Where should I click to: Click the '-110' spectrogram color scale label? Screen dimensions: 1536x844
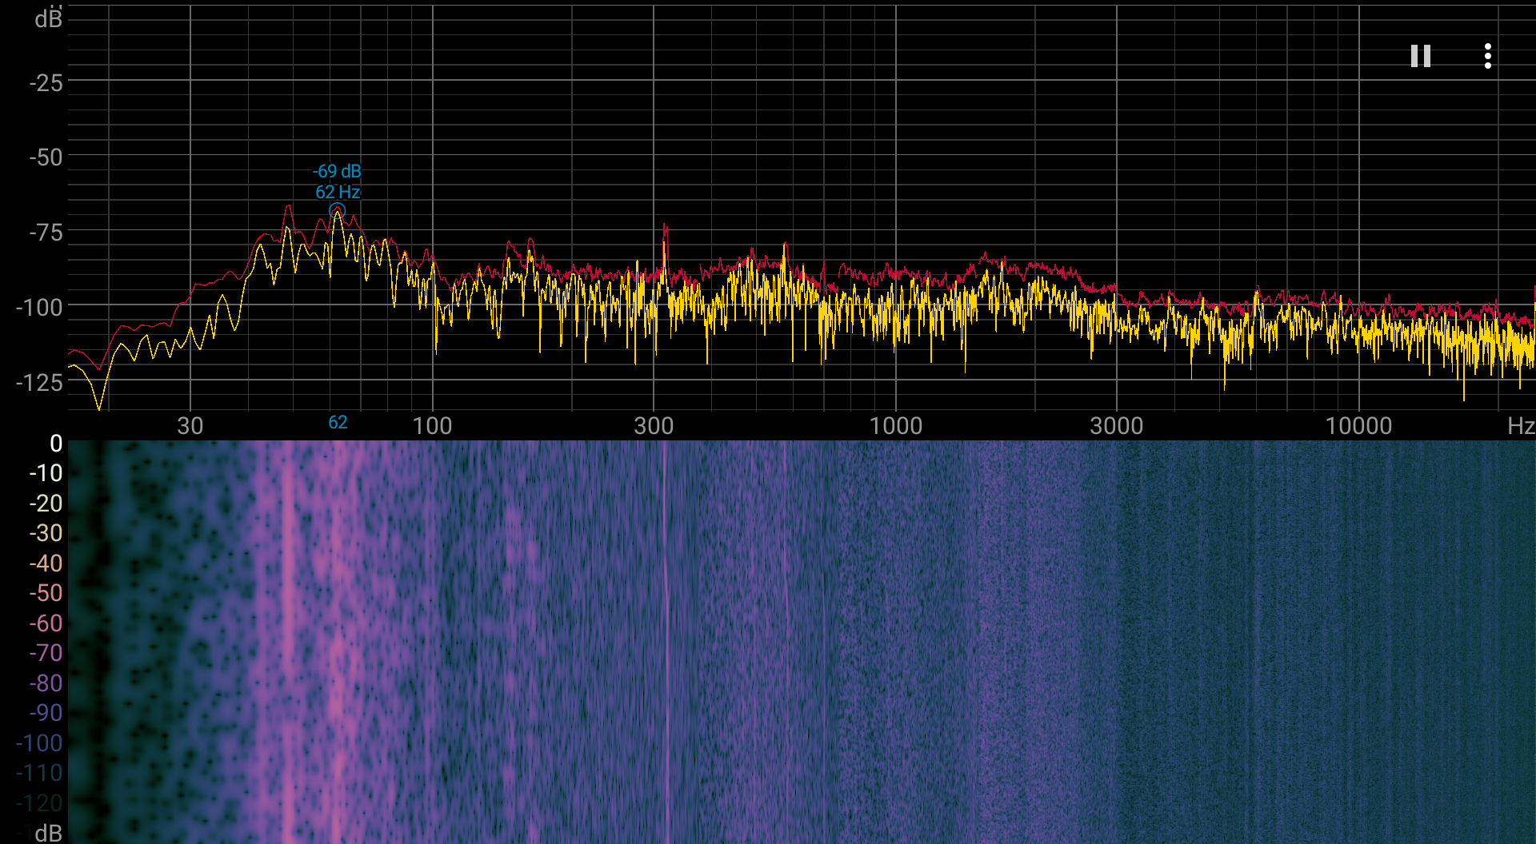[39, 773]
